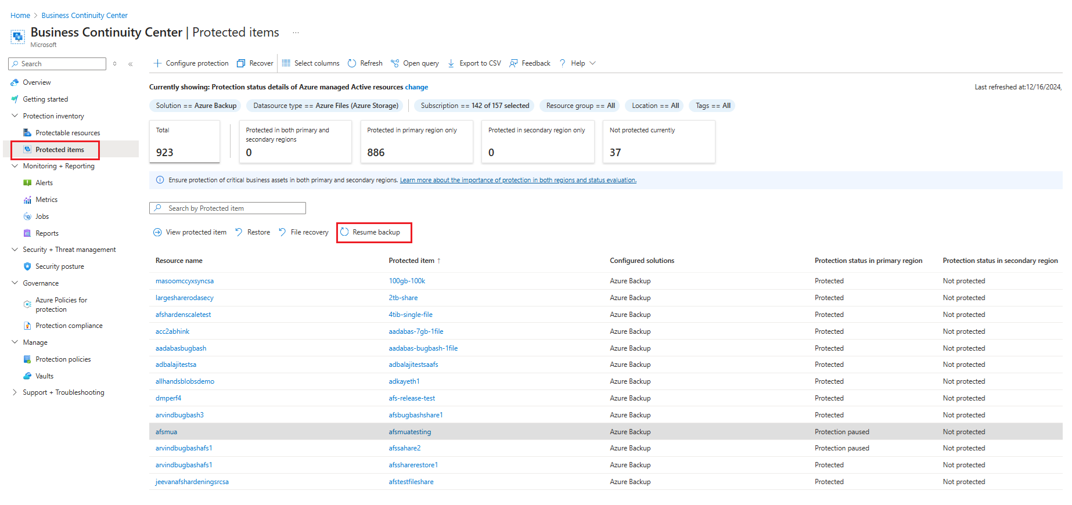
Task: Open the afsmuatesting protected item
Action: point(410,432)
